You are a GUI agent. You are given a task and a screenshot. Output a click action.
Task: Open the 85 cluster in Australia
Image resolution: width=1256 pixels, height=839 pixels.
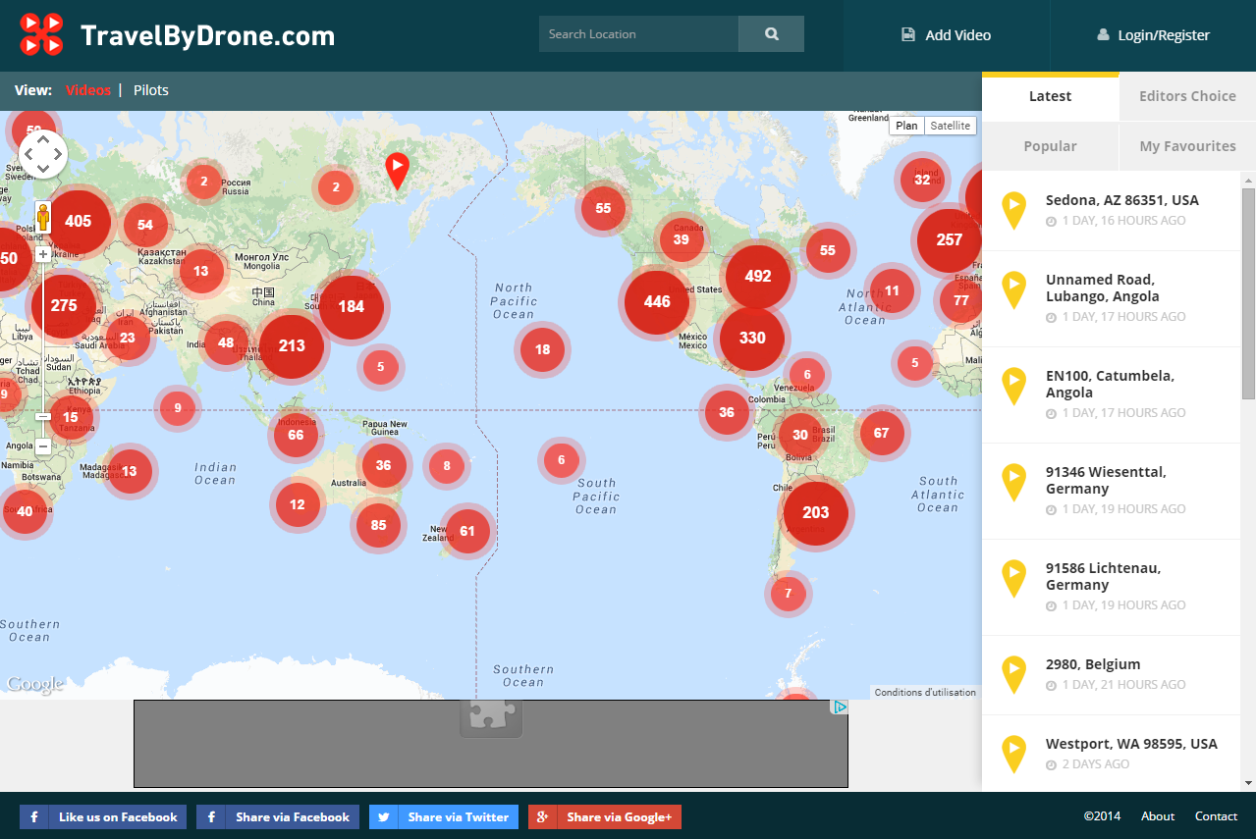click(379, 525)
